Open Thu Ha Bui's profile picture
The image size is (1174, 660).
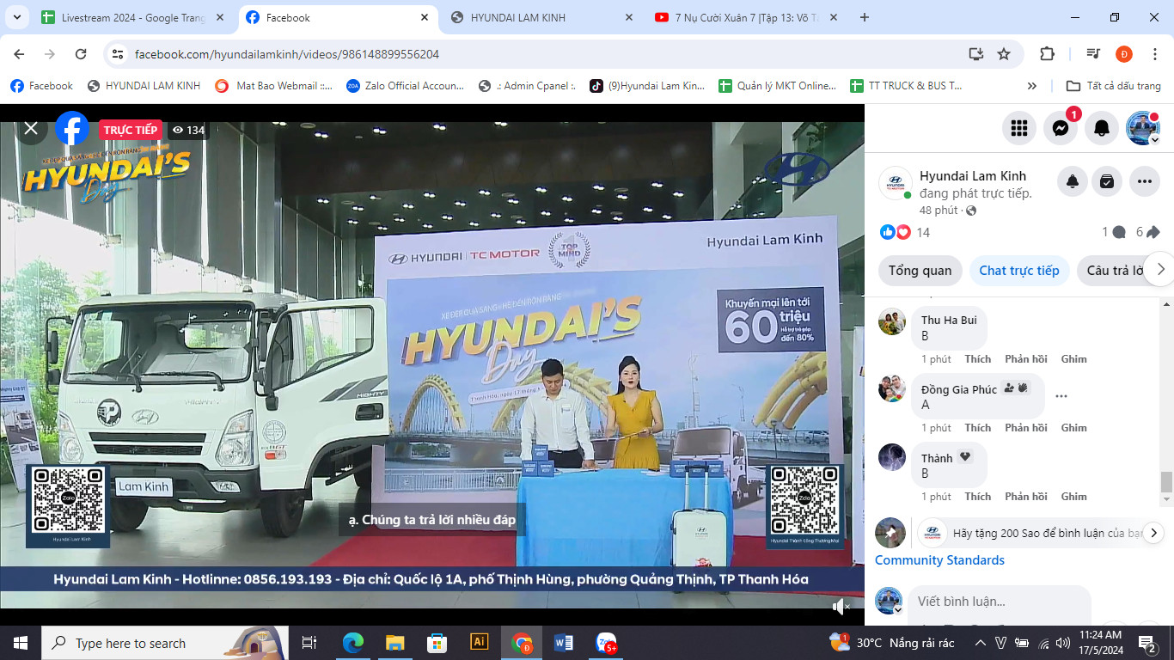pyautogui.click(x=892, y=321)
